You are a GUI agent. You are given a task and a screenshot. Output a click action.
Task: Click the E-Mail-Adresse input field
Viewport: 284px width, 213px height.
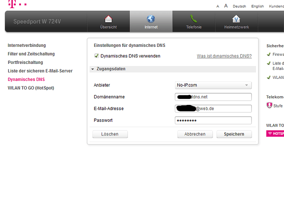(x=213, y=109)
